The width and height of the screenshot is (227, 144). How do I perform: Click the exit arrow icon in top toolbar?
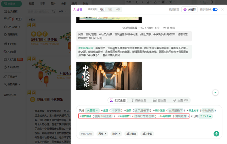coord(212,2)
